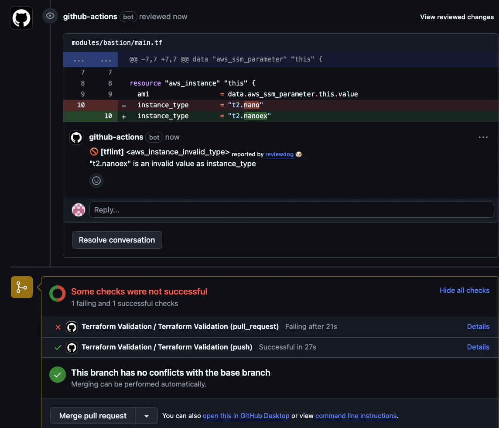Viewport: 499px width, 428px height.
Task: Click the eye review icon next to github-actions
Action: (50, 16)
